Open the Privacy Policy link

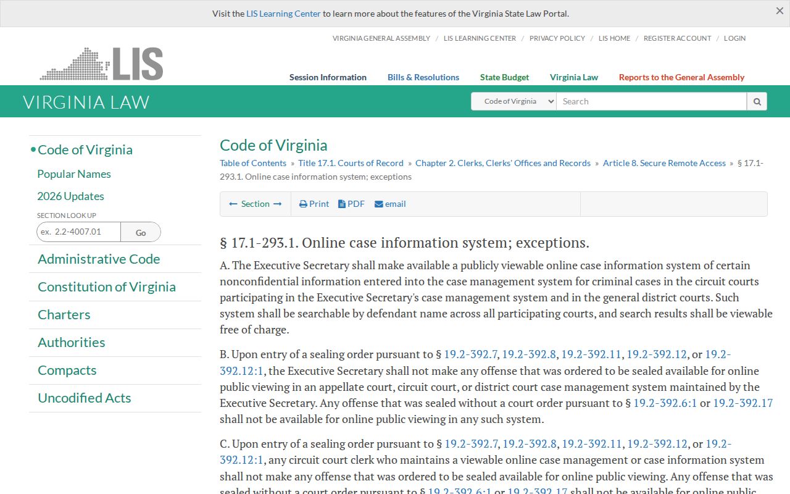pos(557,38)
